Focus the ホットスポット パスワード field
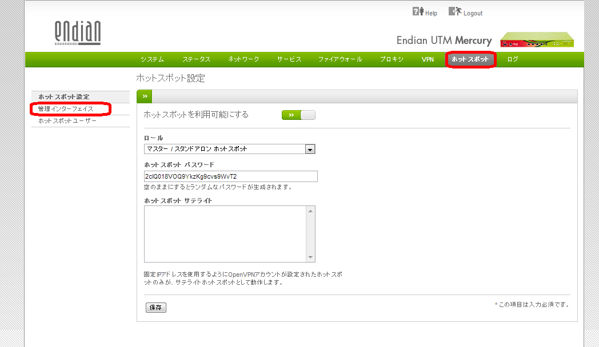599x347 pixels. coord(231,176)
